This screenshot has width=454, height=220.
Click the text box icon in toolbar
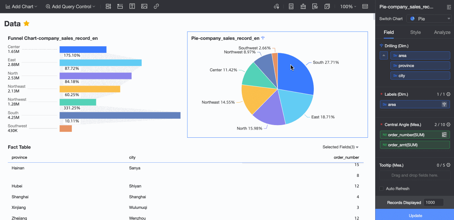coord(132,6)
